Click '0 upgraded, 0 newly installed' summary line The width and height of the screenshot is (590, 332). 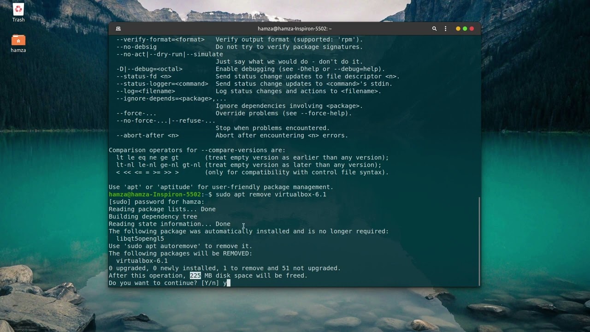point(225,268)
